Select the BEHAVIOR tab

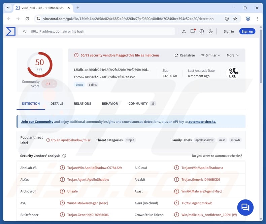[x=110, y=104]
